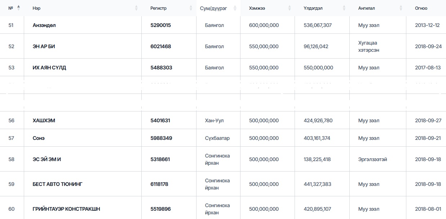Sort by Регистр column arrows
This screenshot has width=446, height=219.
tap(191, 8)
